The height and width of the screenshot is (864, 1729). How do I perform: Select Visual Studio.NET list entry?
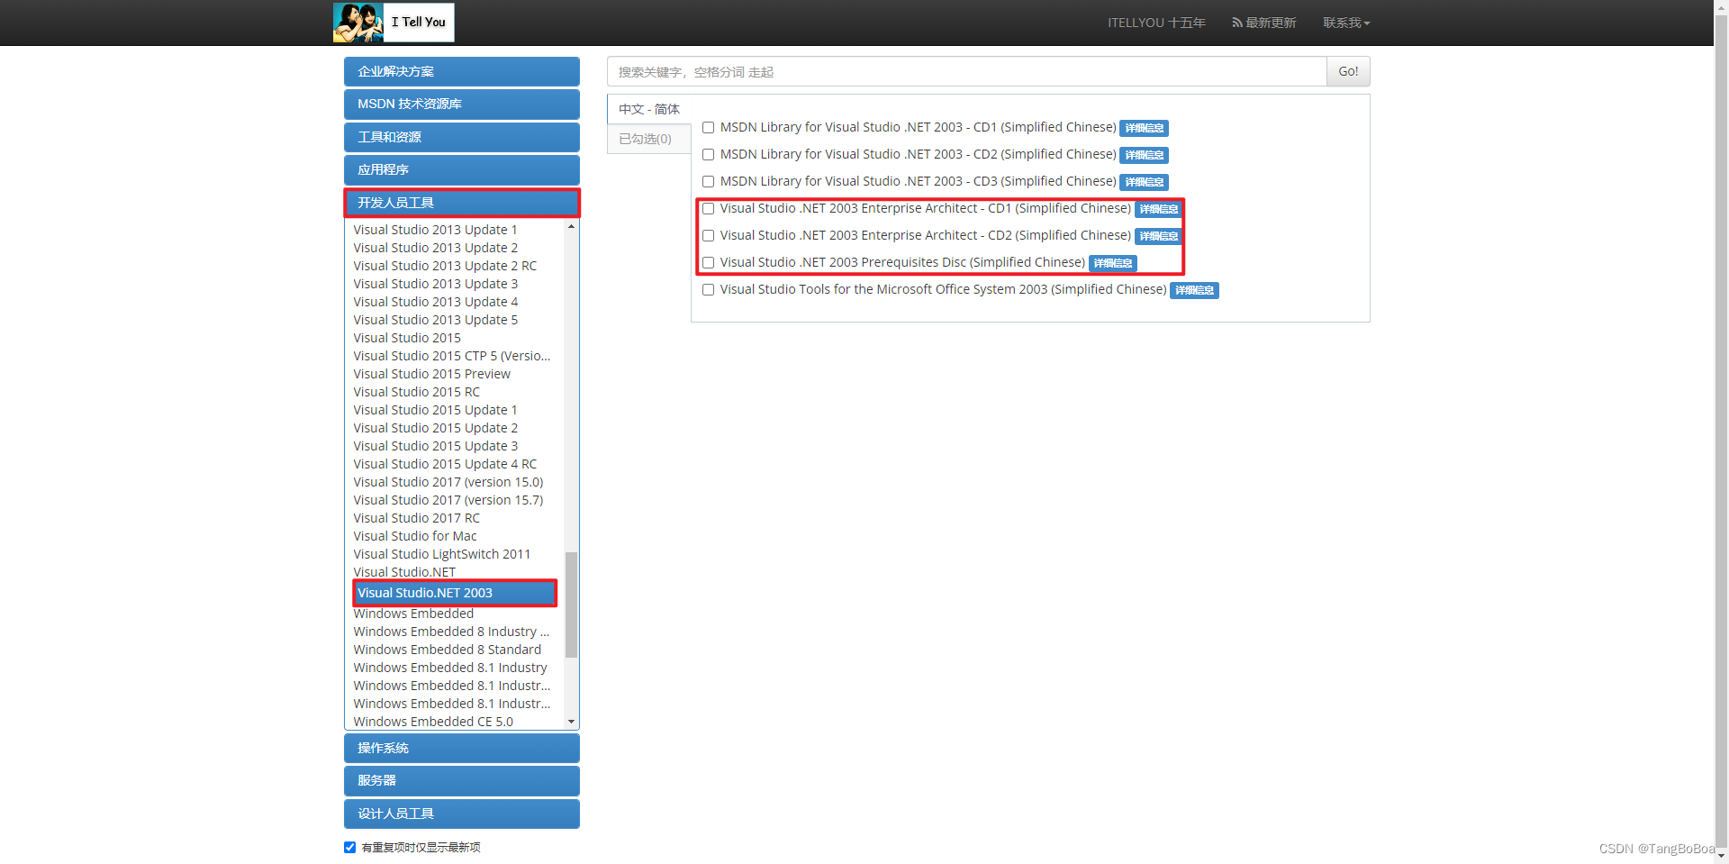click(x=404, y=572)
